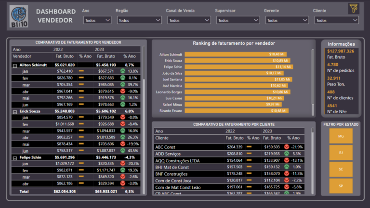Open the Canal de Venda dropdown

189,20
